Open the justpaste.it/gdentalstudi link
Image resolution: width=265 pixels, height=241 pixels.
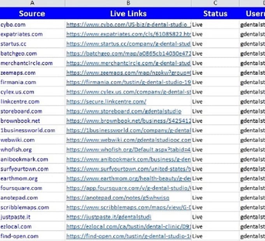coord(109,217)
